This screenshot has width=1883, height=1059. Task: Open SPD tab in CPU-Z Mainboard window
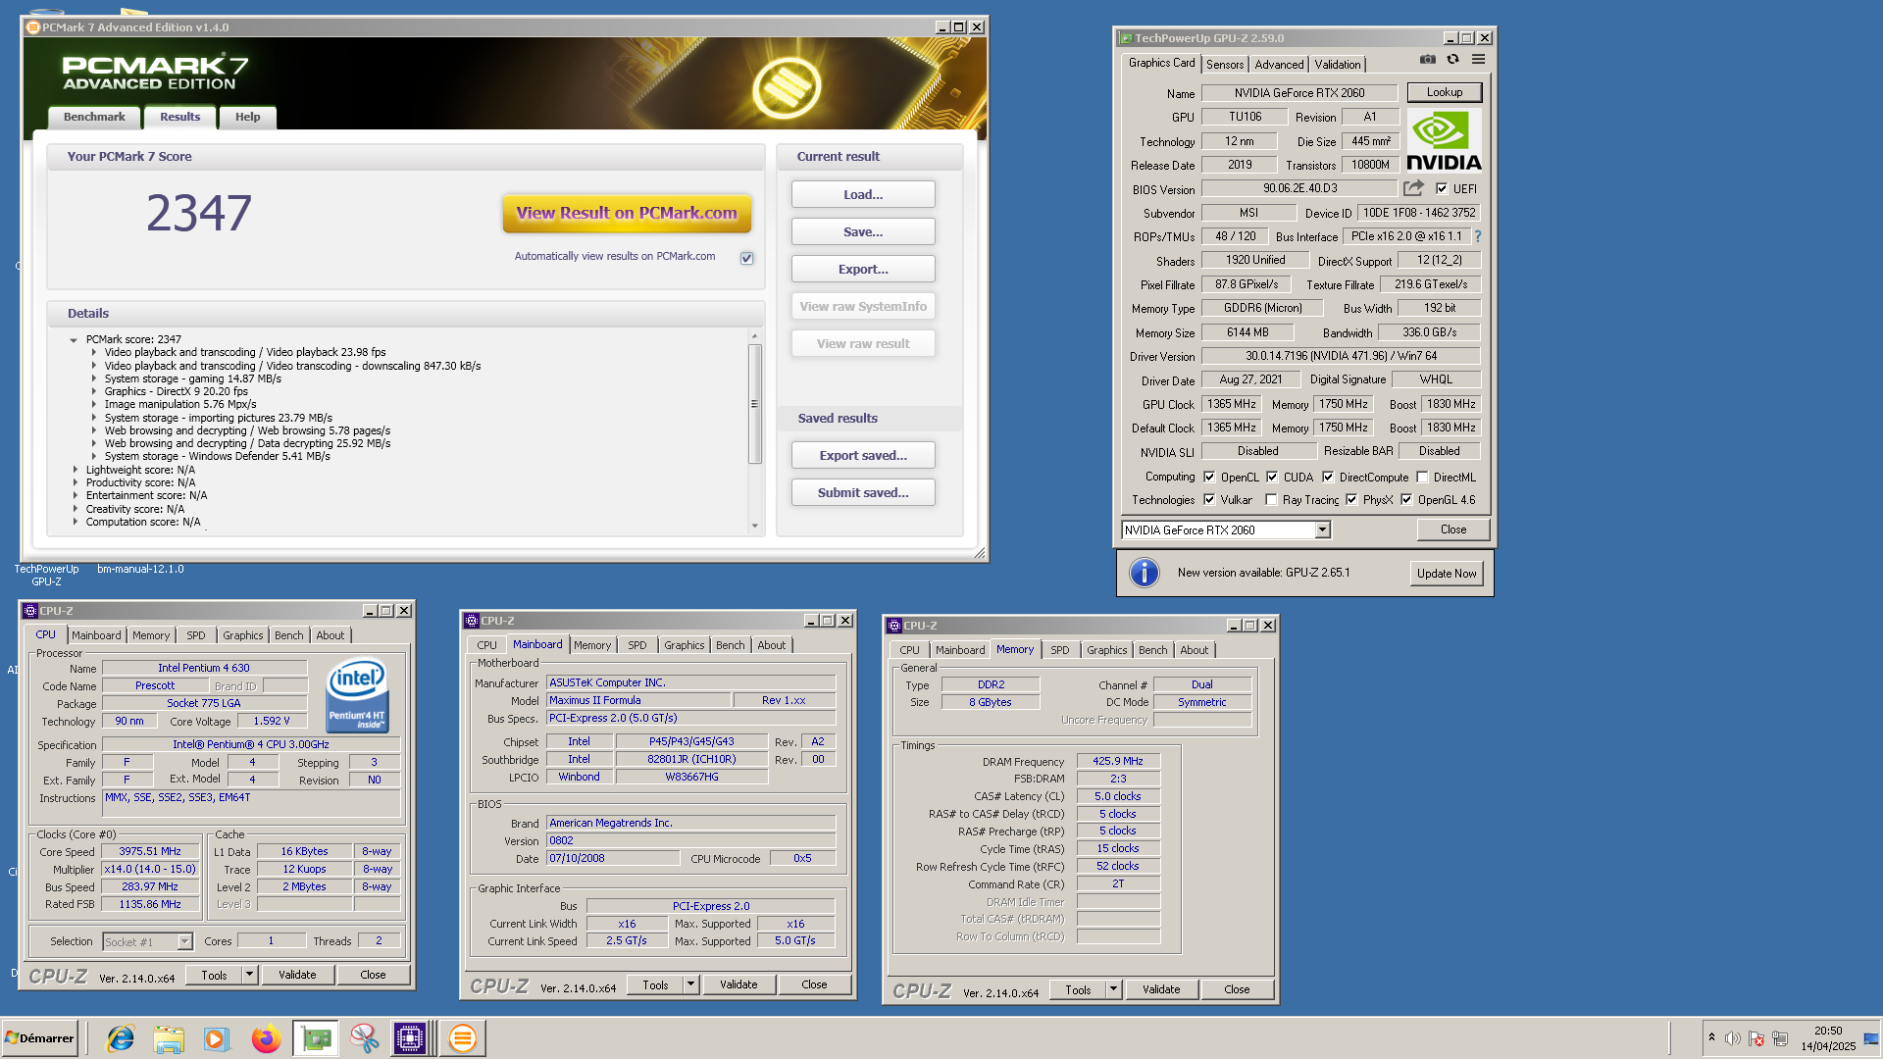click(x=637, y=645)
